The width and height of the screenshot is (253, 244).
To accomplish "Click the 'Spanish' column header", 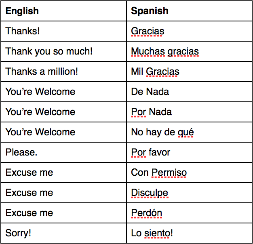I will pyautogui.click(x=150, y=11).
